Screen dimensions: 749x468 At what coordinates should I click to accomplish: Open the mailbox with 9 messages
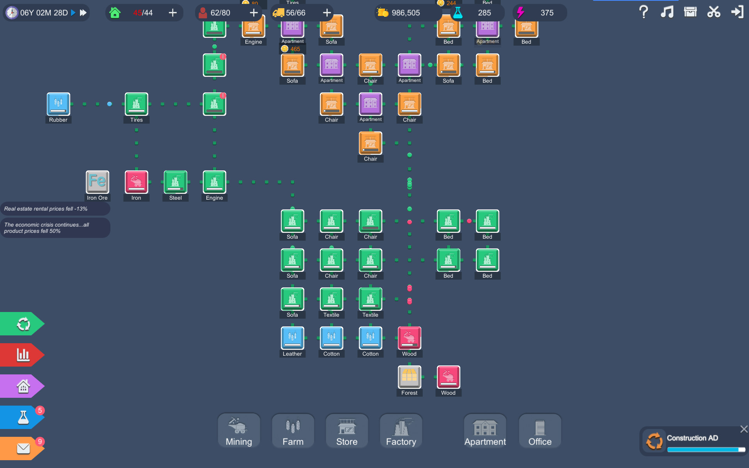[22, 448]
